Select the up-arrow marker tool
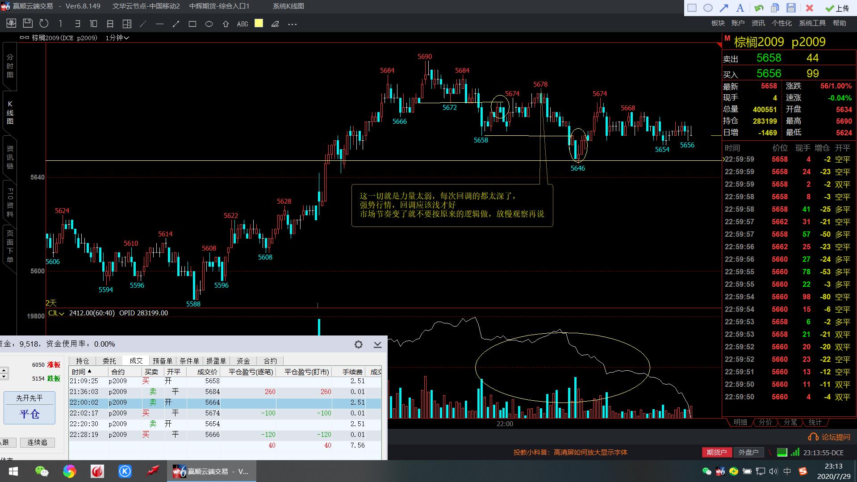 click(226, 24)
